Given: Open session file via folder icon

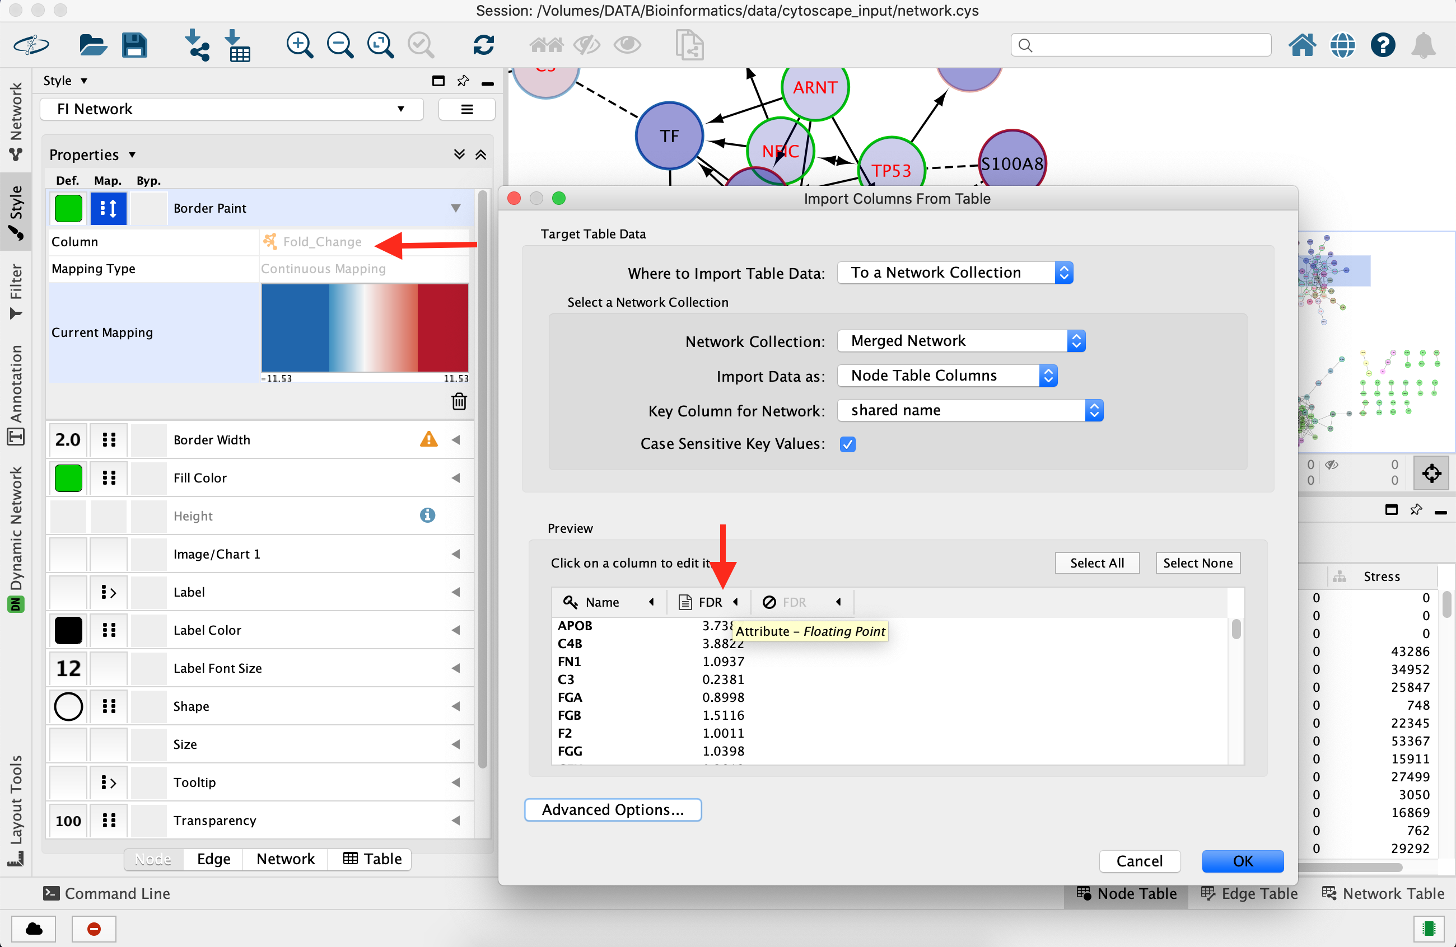Looking at the screenshot, I should click(x=93, y=45).
